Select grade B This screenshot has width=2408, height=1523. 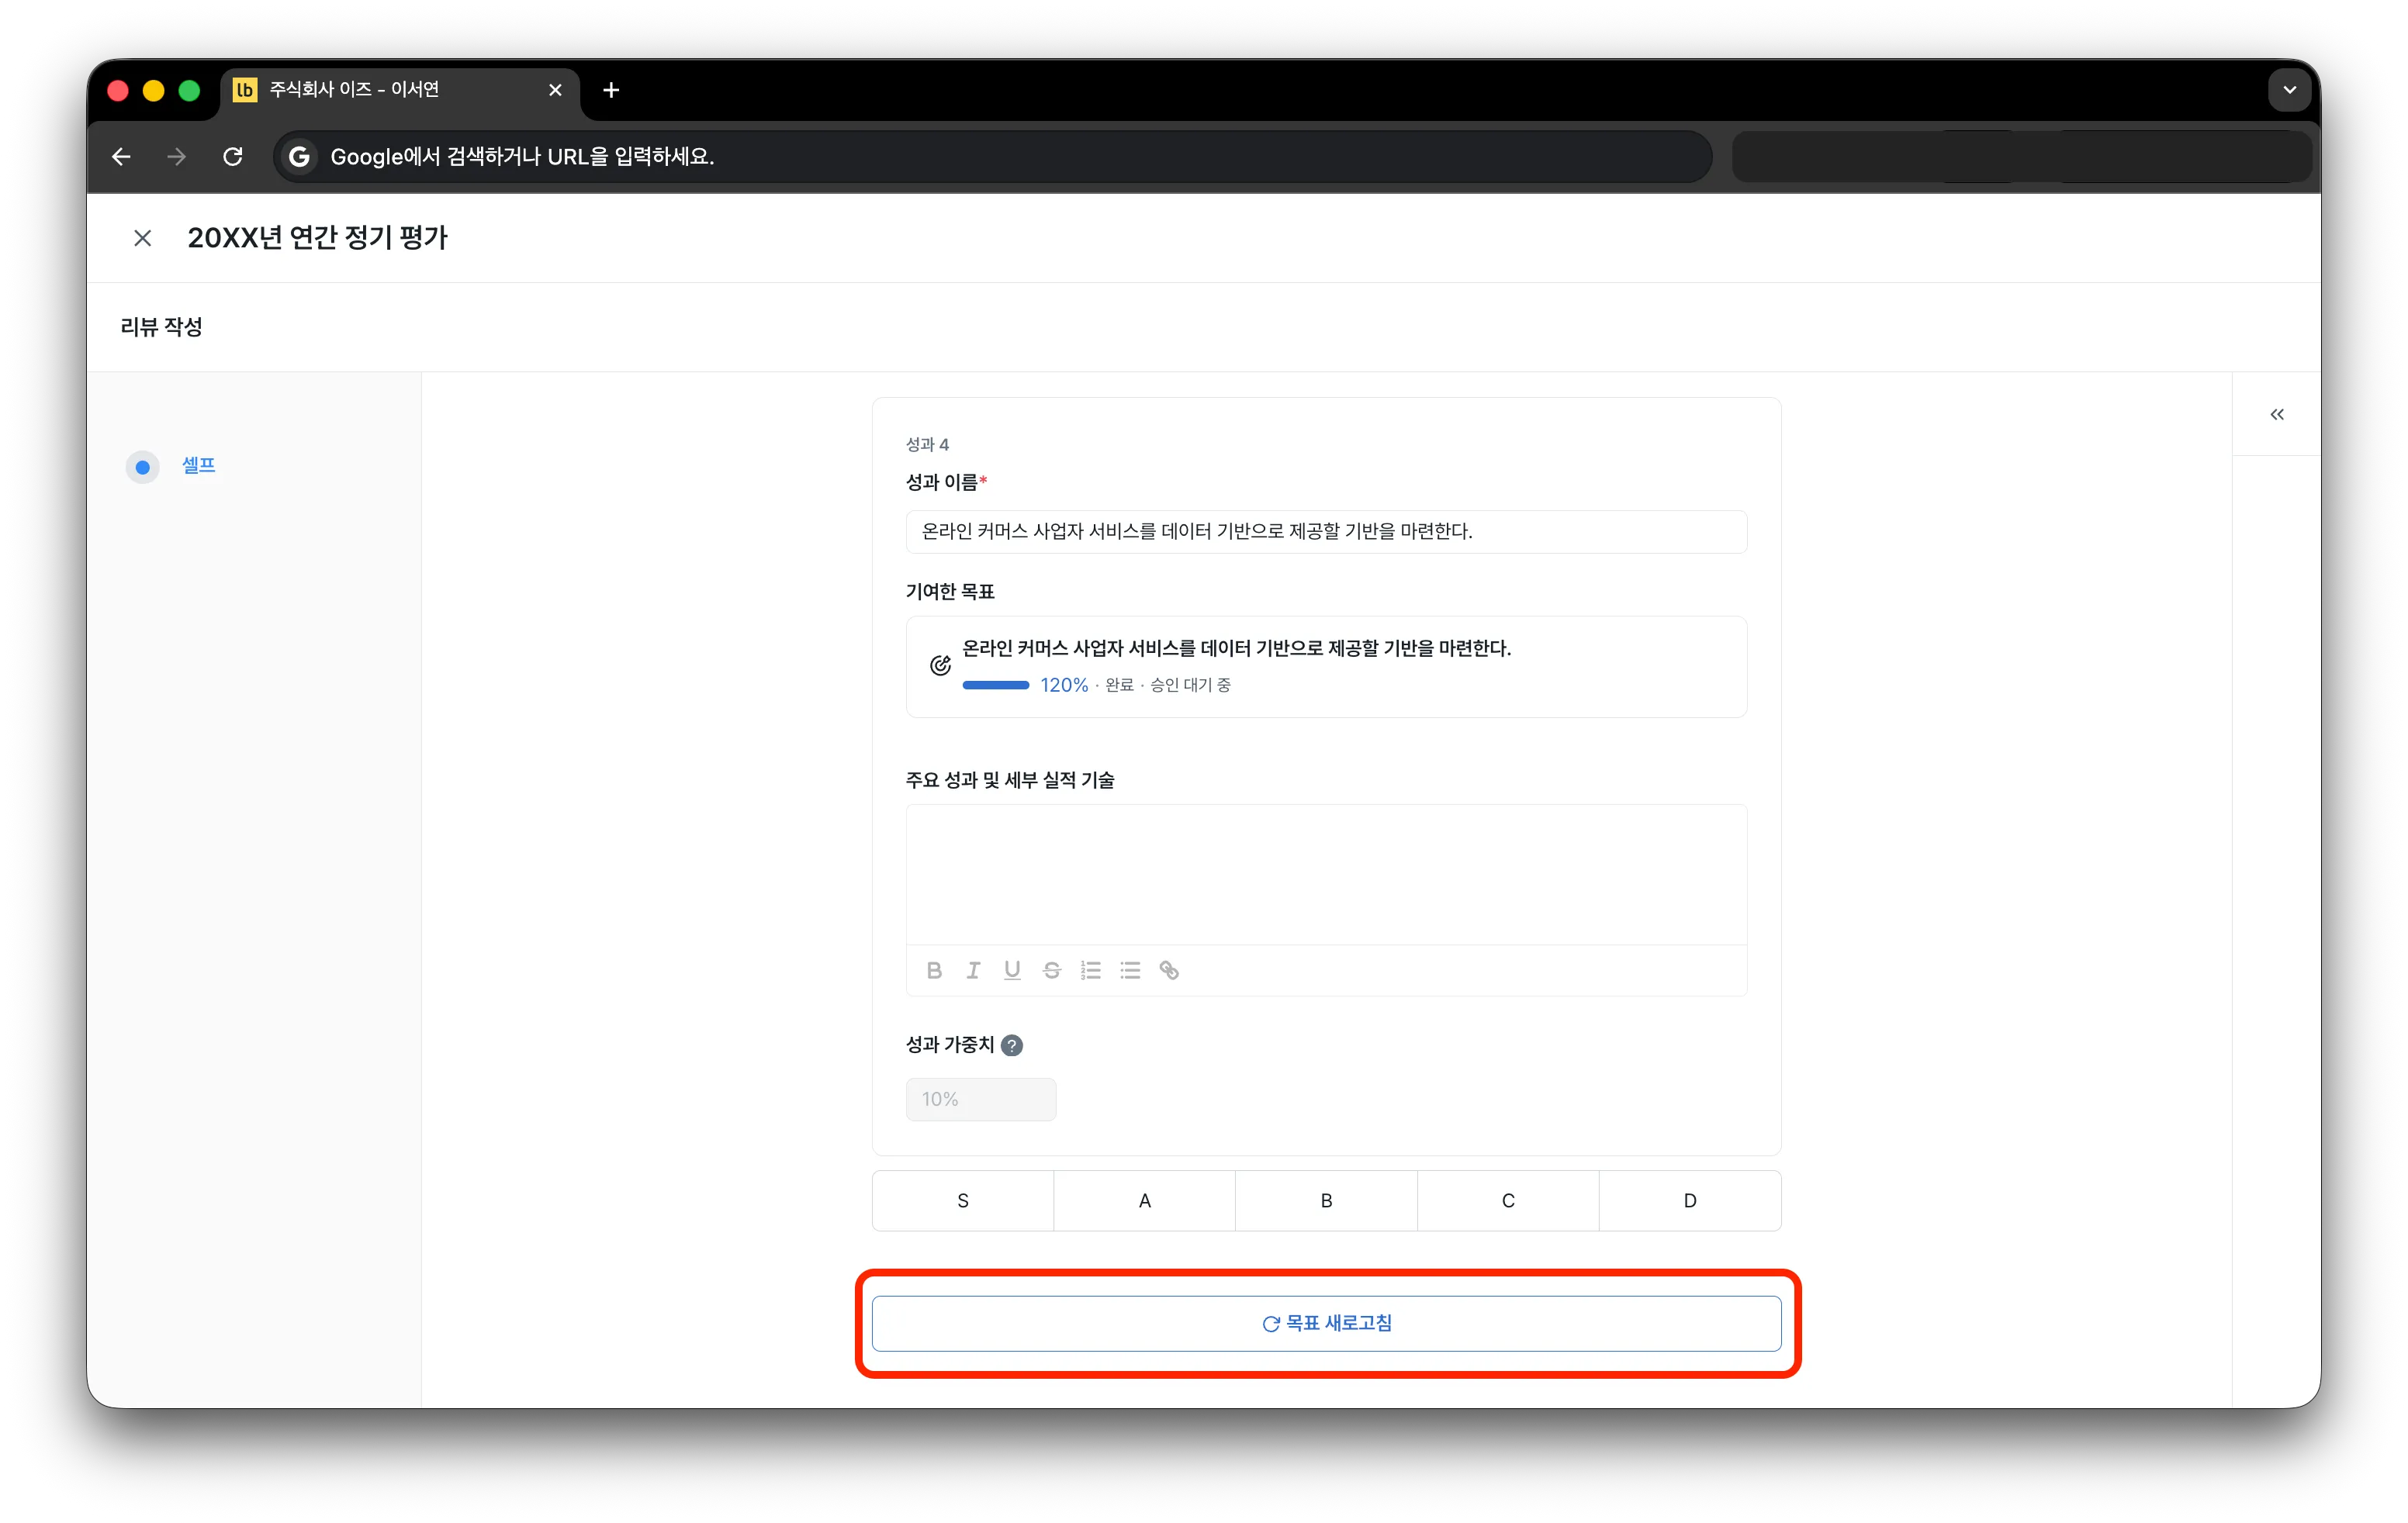click(1326, 1200)
